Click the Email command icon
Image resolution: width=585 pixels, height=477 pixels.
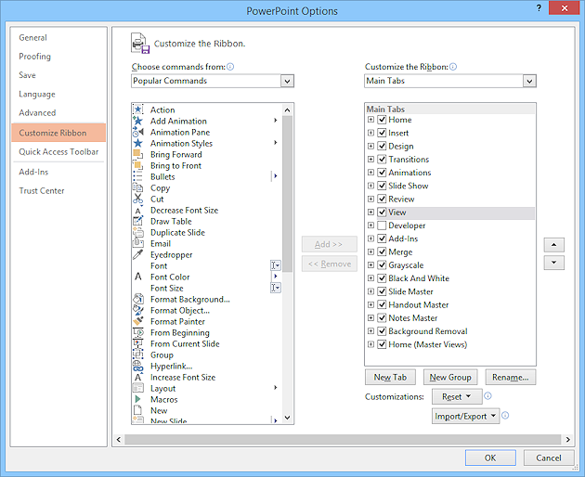138,243
